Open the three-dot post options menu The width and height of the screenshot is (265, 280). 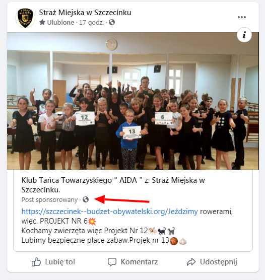[242, 17]
